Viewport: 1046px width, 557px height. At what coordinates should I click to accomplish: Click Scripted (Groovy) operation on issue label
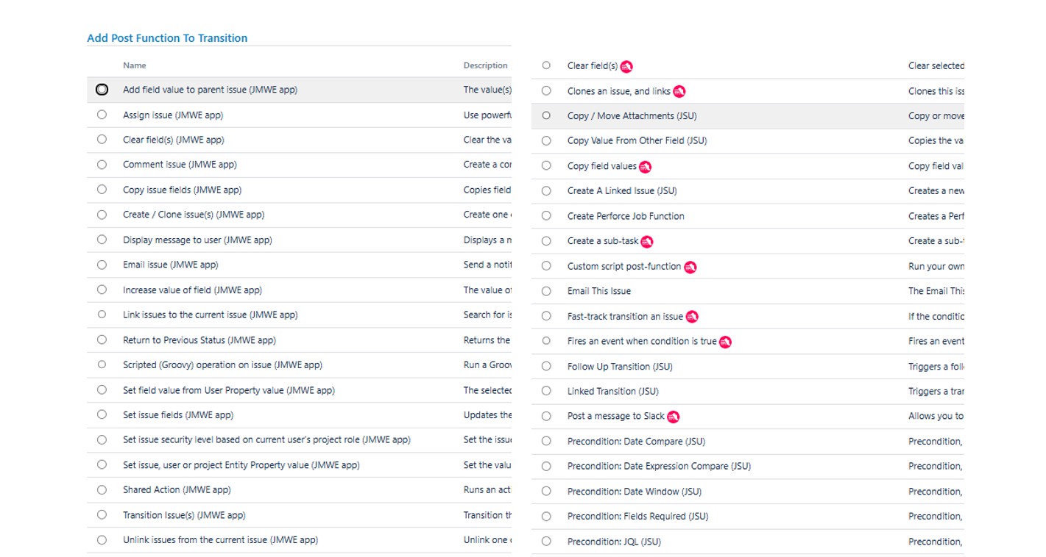(x=222, y=365)
